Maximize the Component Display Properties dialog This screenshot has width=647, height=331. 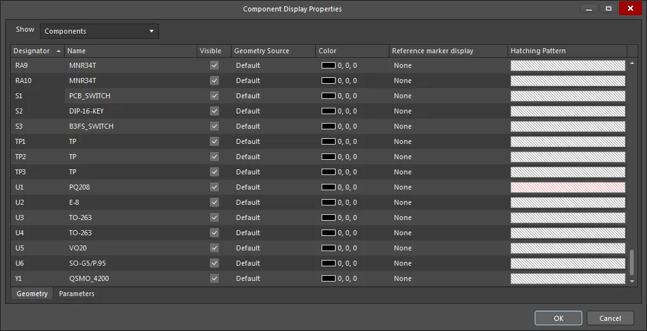(608, 9)
